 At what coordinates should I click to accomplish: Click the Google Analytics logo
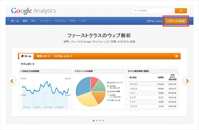pyautogui.click(x=33, y=11)
